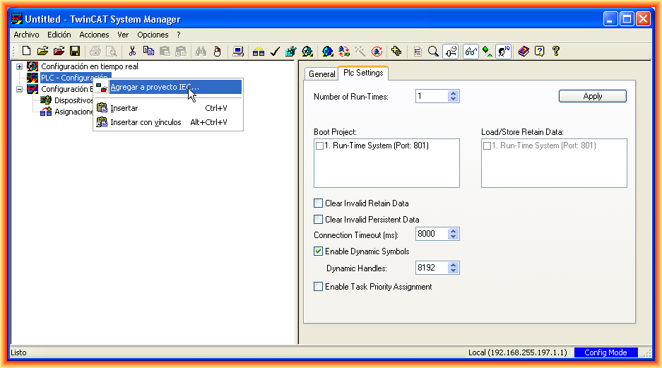Viewport: 662px width, 368px height.
Task: Click the magnifying glass toolbar icon
Action: 433,51
